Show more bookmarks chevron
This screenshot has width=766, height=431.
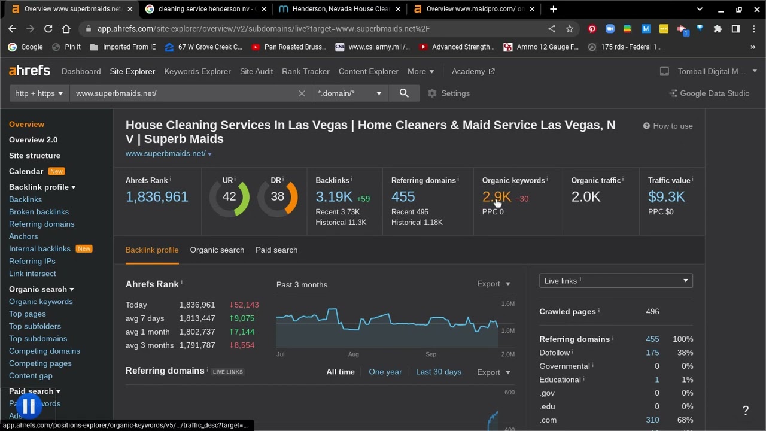click(753, 47)
